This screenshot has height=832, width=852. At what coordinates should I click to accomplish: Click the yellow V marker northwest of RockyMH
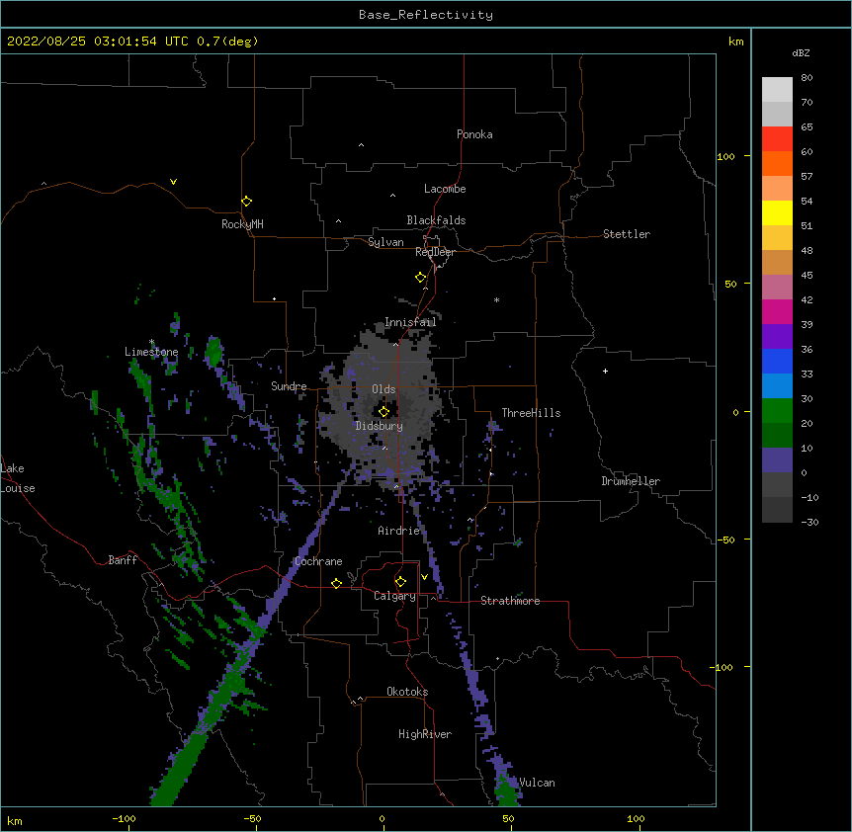(x=173, y=182)
